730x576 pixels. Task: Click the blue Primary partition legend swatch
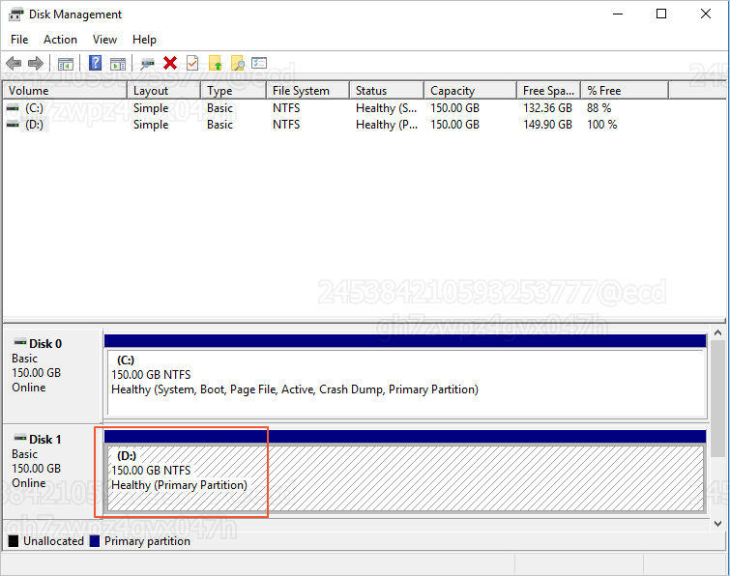pyautogui.click(x=95, y=541)
